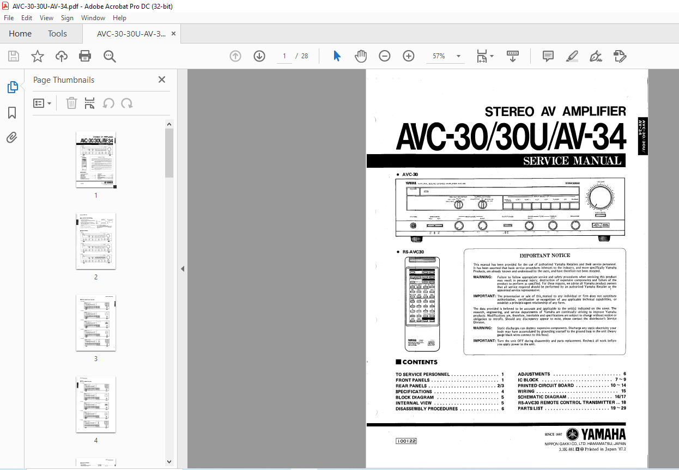Rotate pages counterclockwise in thumbnails panel

[x=108, y=103]
